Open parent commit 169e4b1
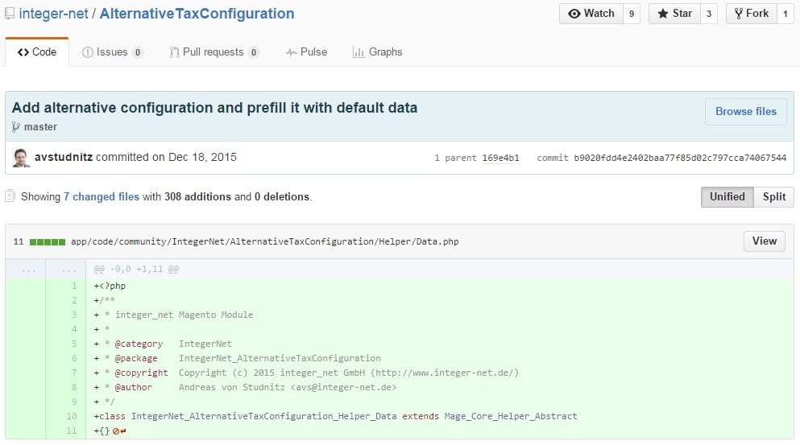This screenshot has height=445, width=800. pos(500,158)
